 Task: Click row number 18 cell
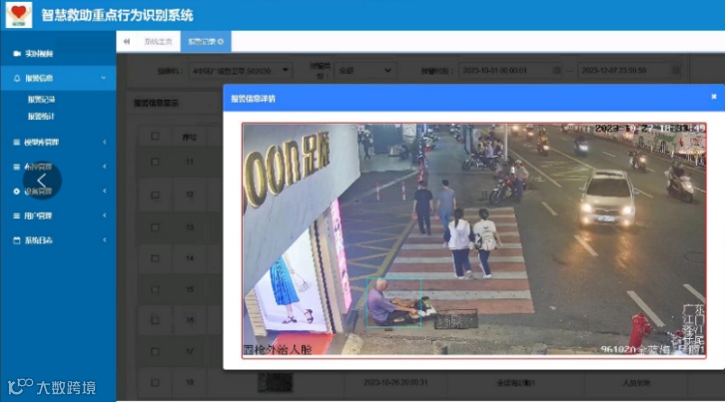click(x=190, y=383)
